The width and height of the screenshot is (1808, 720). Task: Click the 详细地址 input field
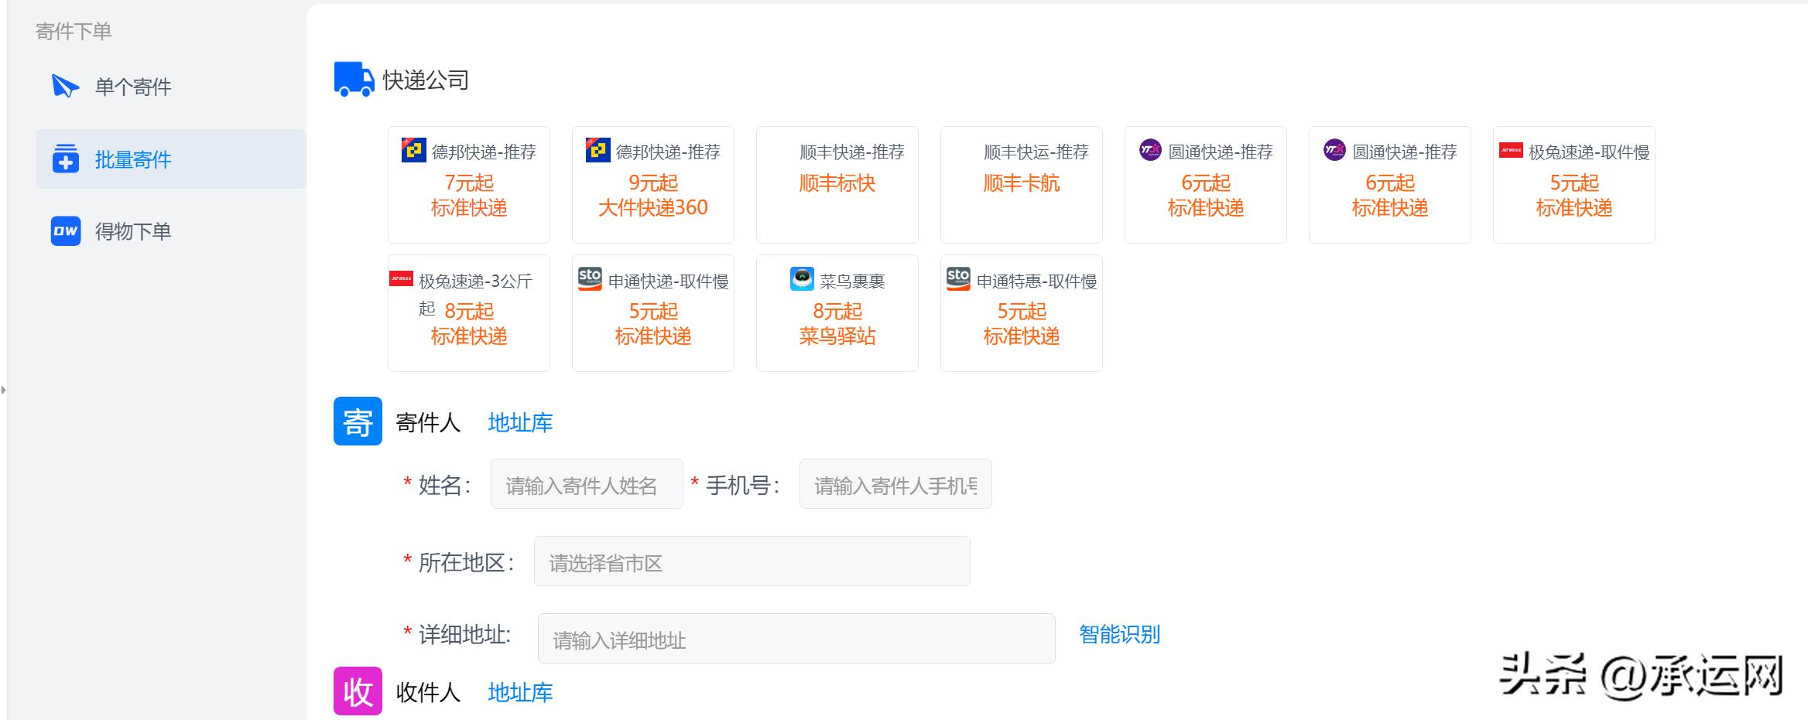[x=796, y=638]
